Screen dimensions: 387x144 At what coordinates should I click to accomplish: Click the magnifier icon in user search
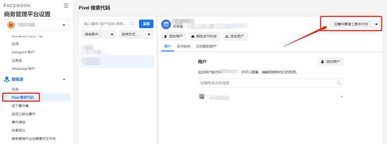click(339, 83)
